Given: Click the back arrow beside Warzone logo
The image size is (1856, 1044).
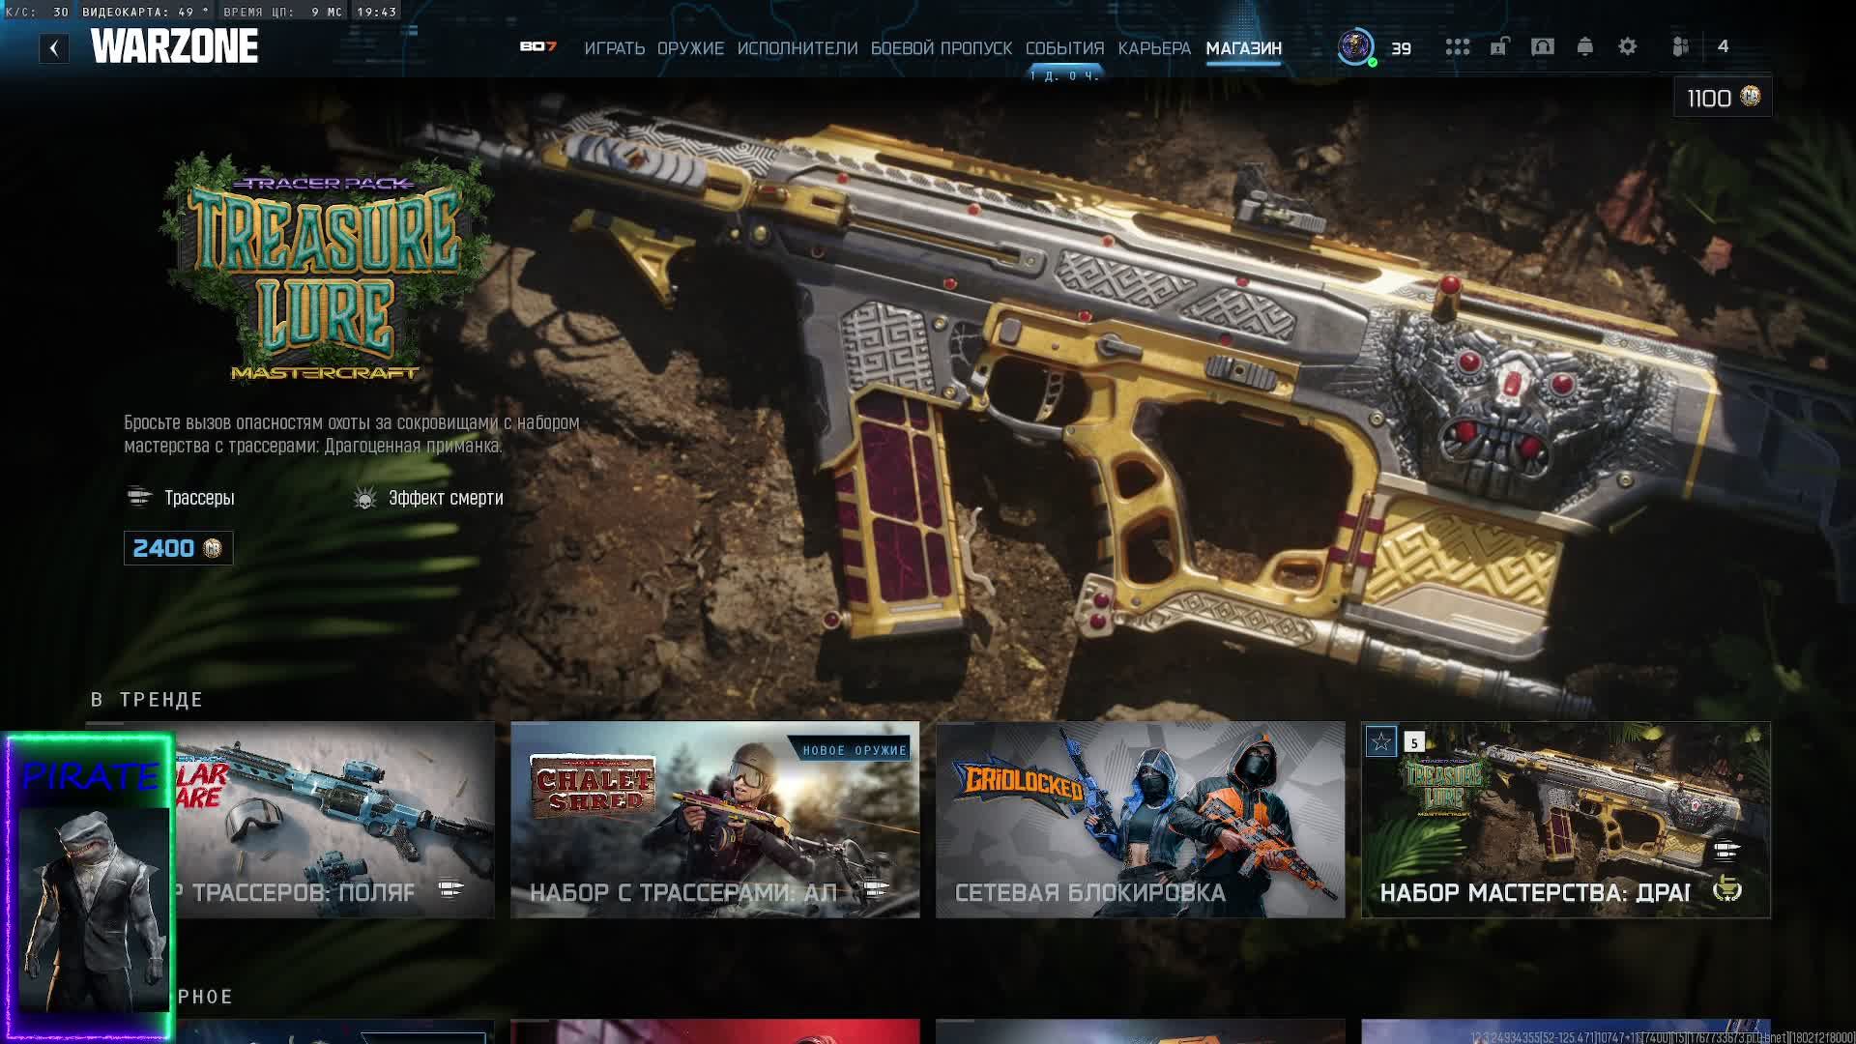Looking at the screenshot, I should [54, 47].
